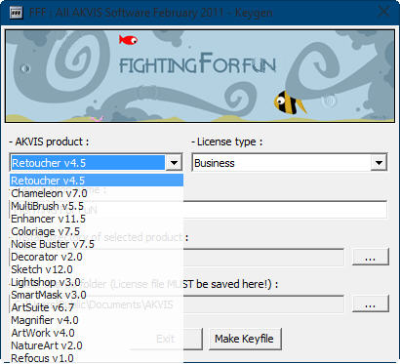This screenshot has width=400, height=364.
Task: Select ArtSuite v6.7 product
Action: (97, 307)
